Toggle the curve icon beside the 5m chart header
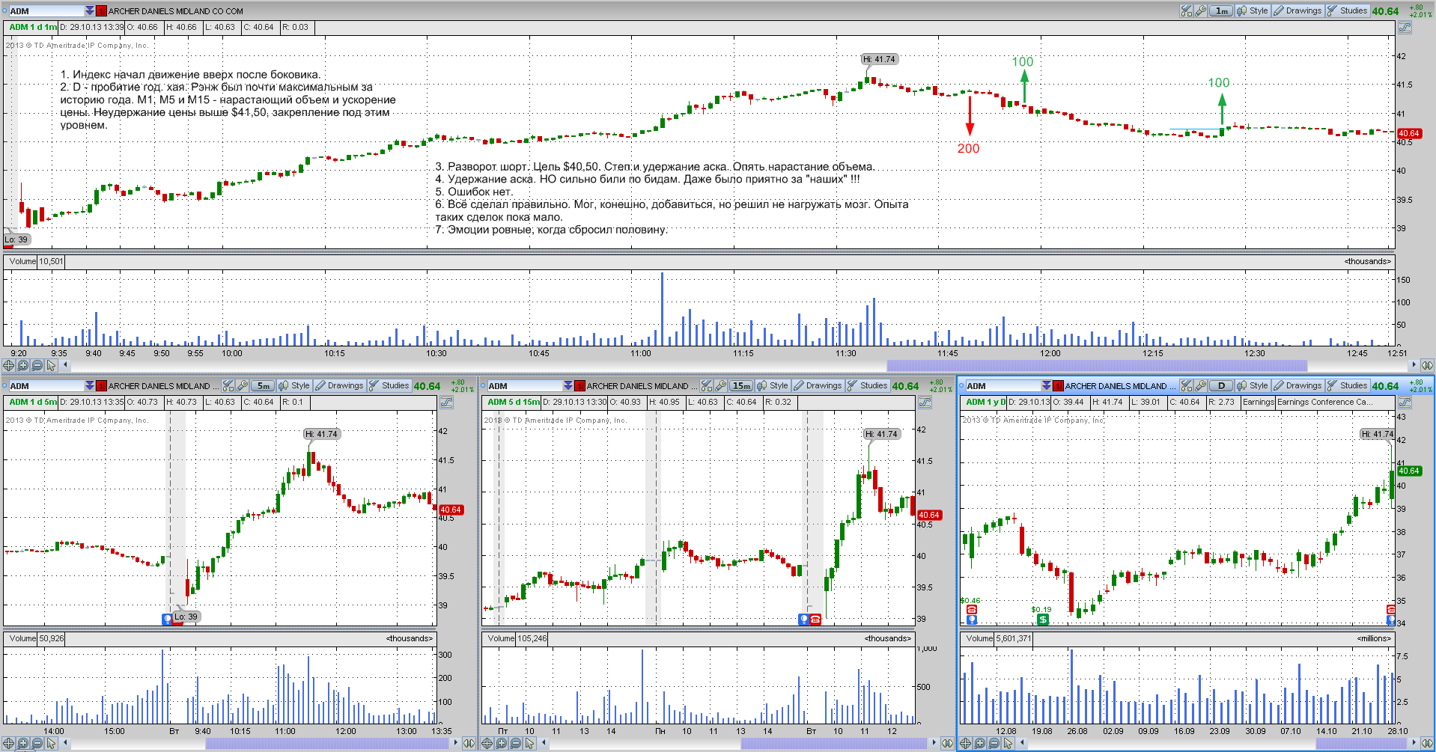 [x=446, y=402]
